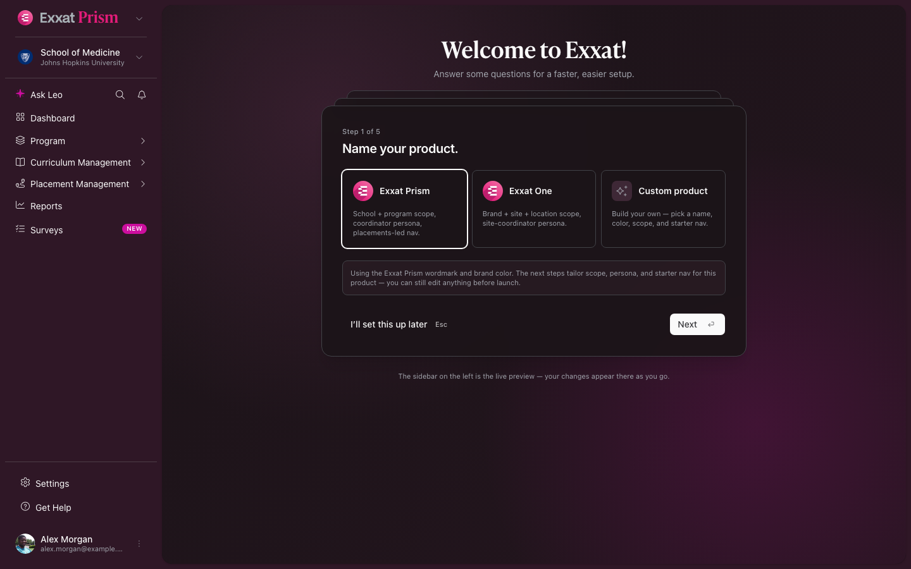Viewport: 911px width, 569px height.
Task: Click the NEW badge next to Surveys
Action: (134, 229)
